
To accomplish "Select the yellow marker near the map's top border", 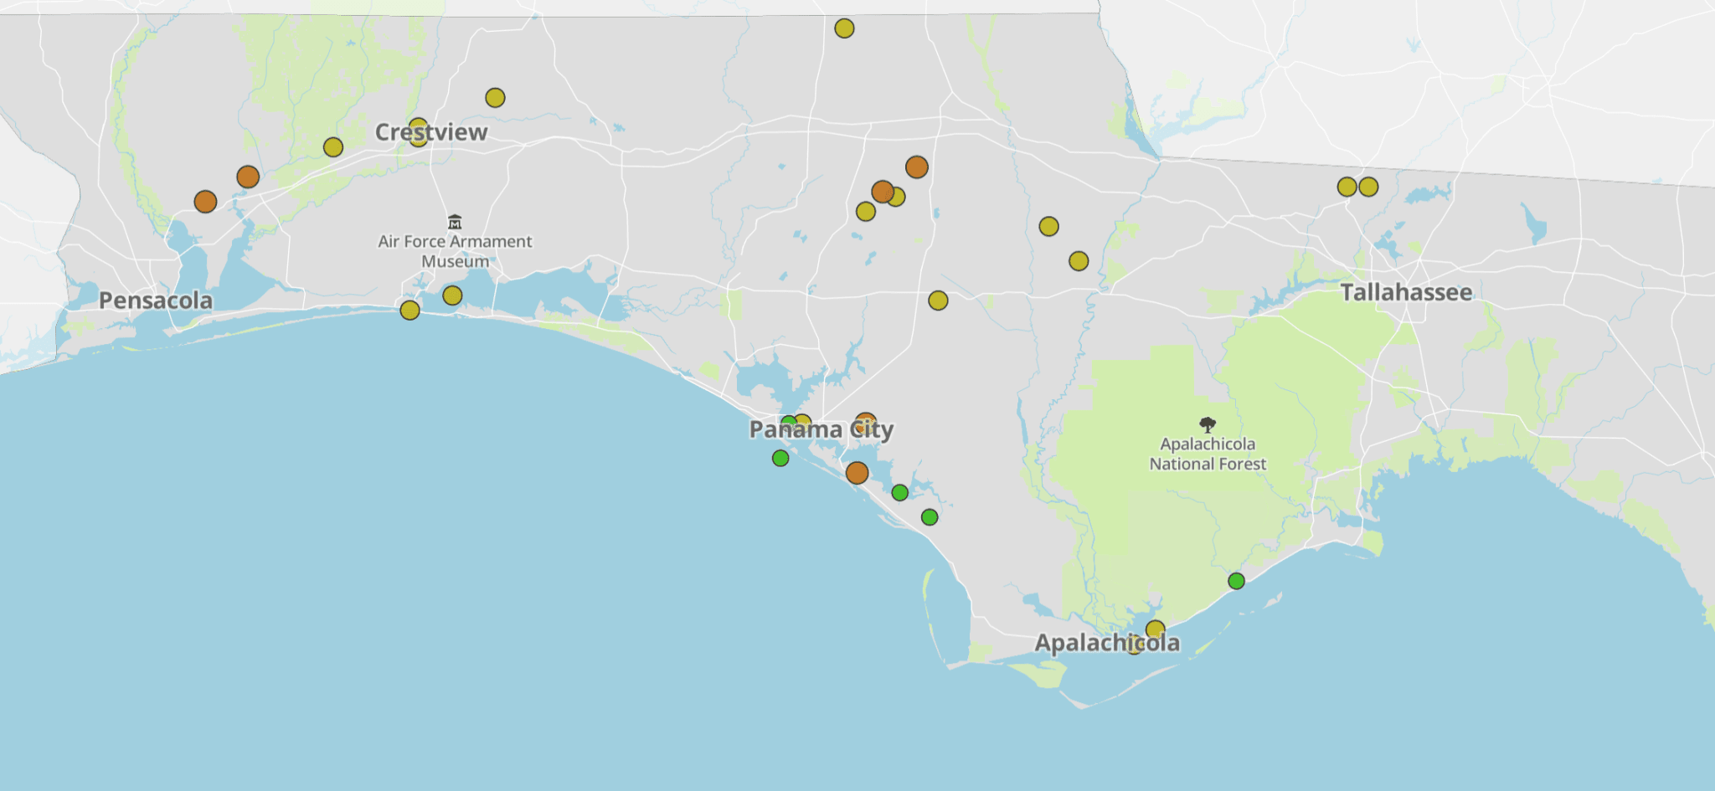I will pyautogui.click(x=844, y=28).
